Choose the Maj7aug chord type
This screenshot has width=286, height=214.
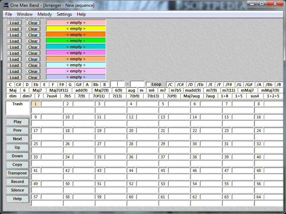[192, 96]
